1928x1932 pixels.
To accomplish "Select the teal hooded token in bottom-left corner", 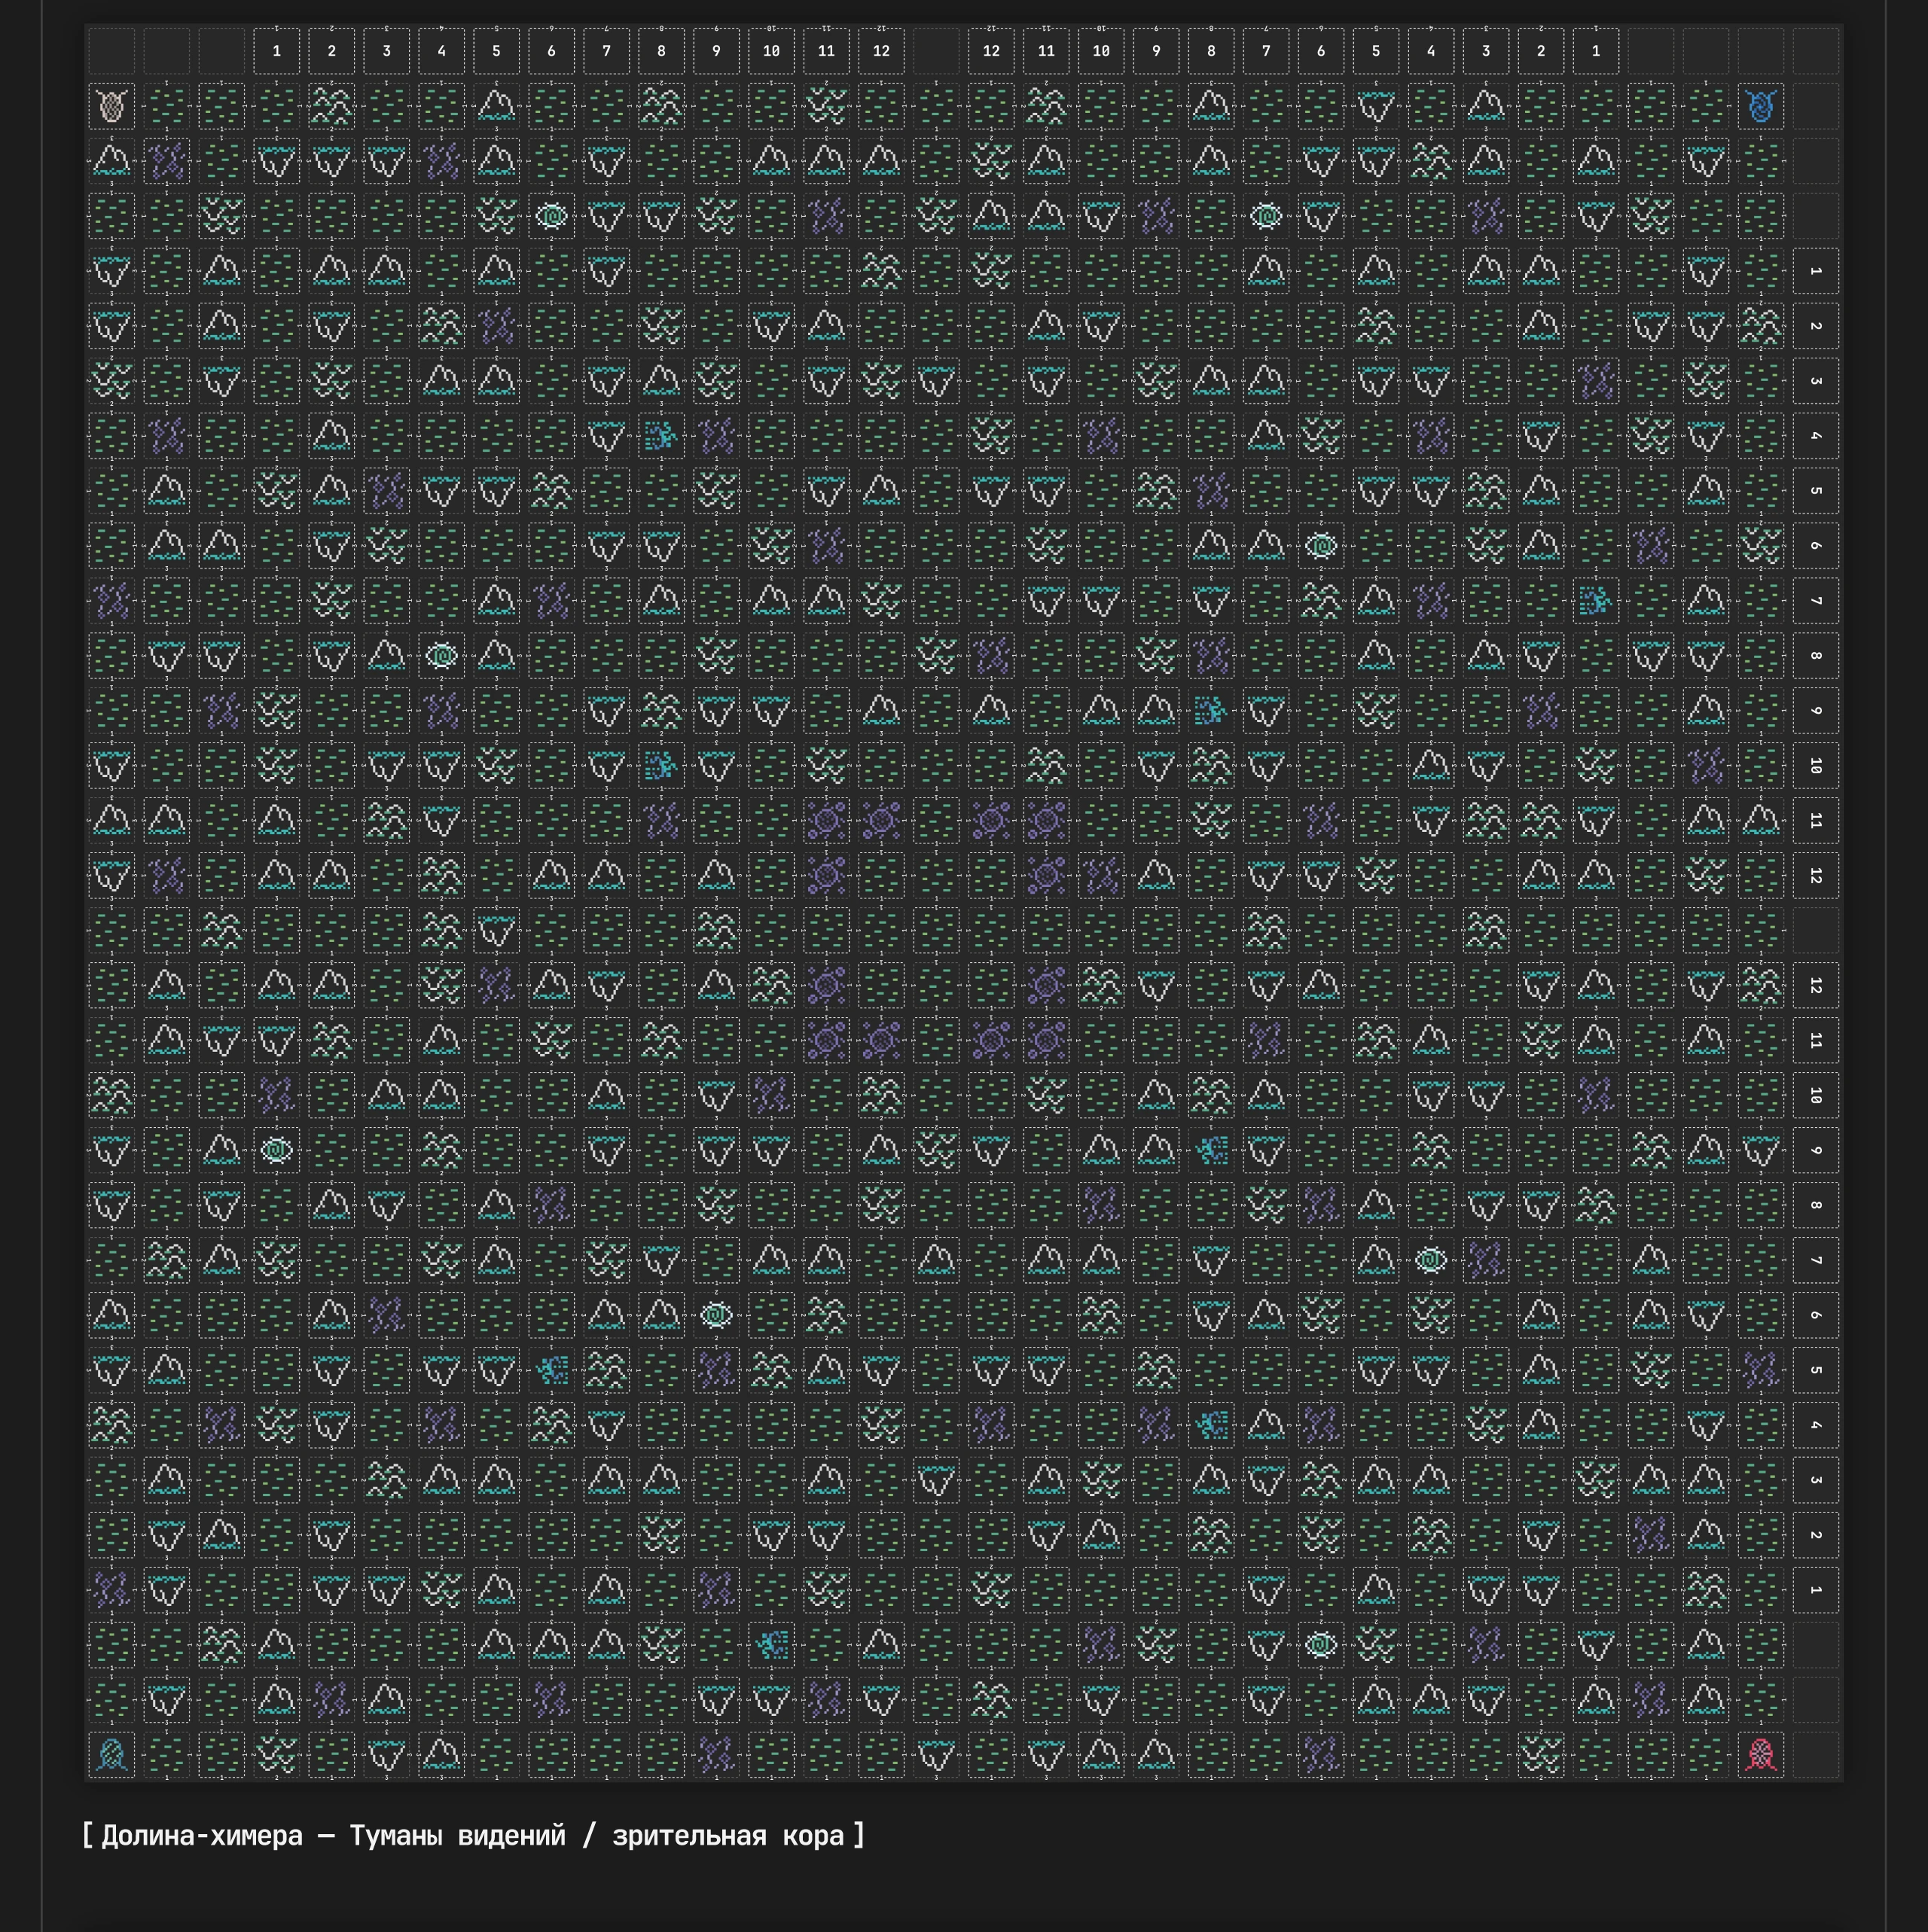I will (x=111, y=1754).
